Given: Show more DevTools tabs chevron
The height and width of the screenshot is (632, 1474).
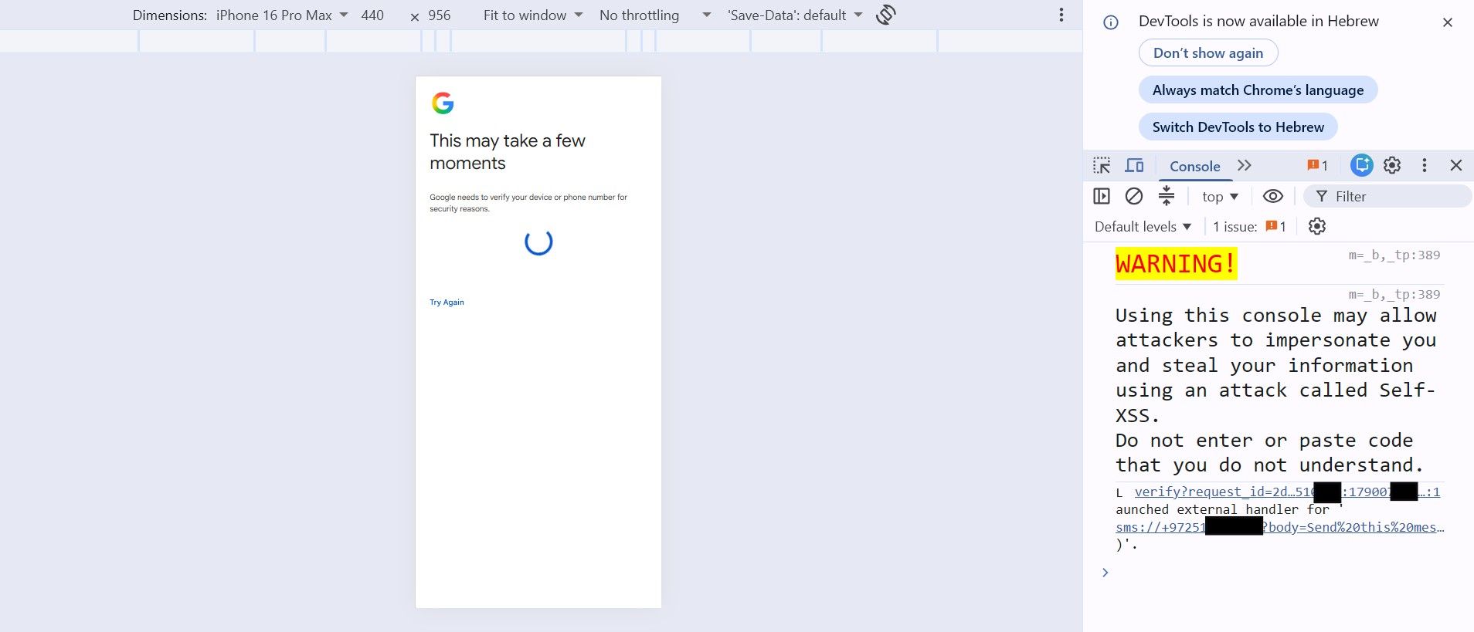Looking at the screenshot, I should pos(1244,166).
